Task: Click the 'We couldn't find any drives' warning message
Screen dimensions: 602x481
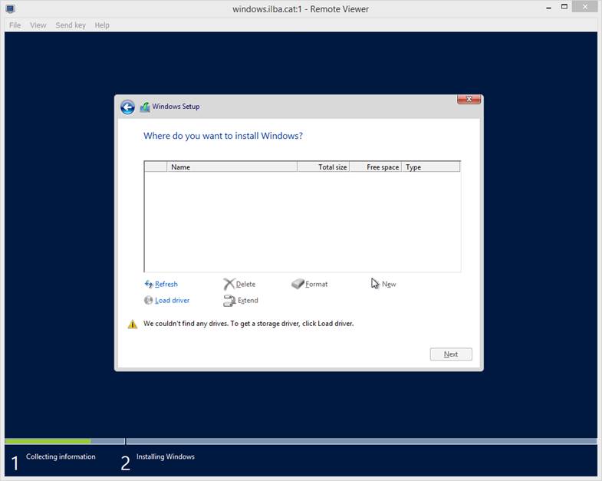Action: coord(248,324)
